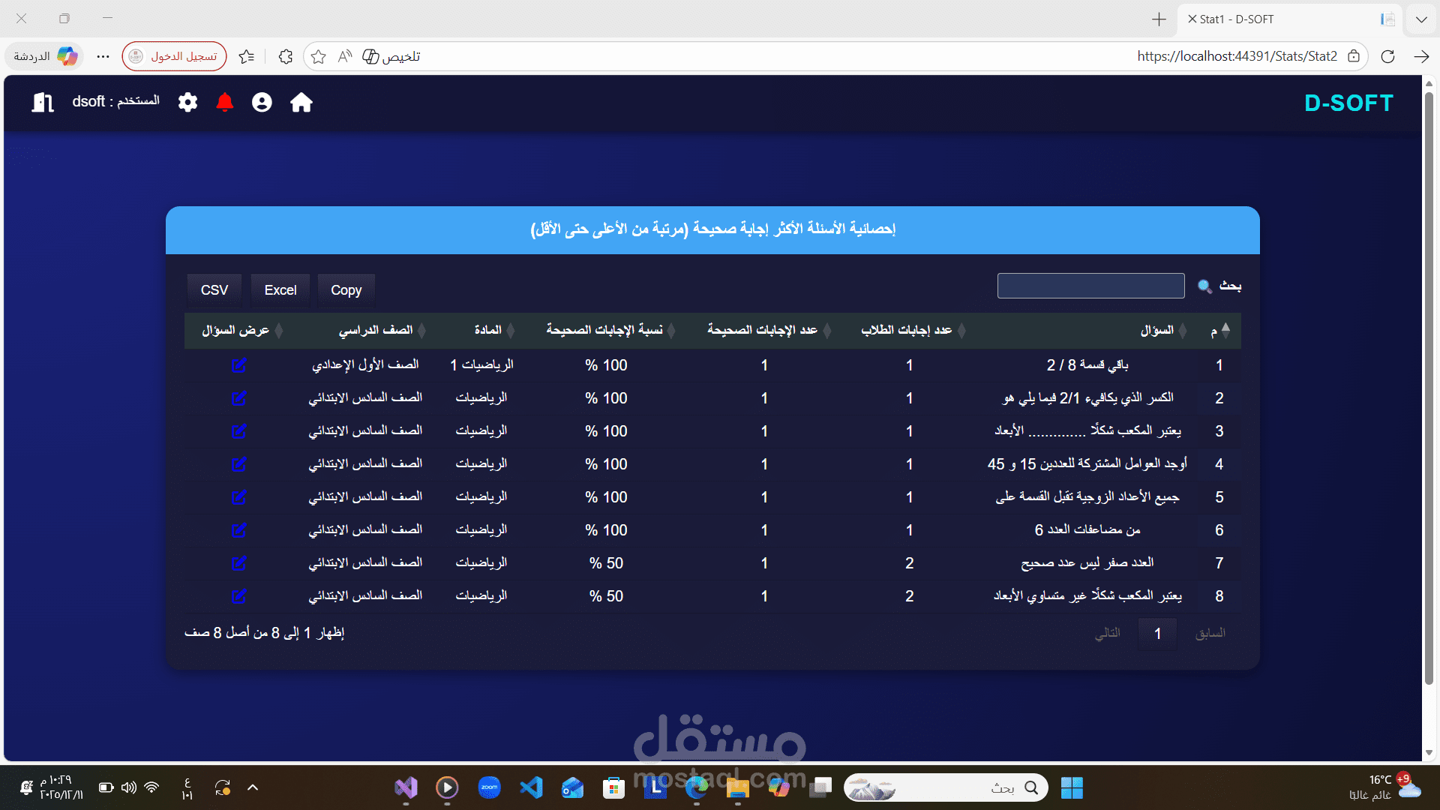Click the red notification bell

224,103
